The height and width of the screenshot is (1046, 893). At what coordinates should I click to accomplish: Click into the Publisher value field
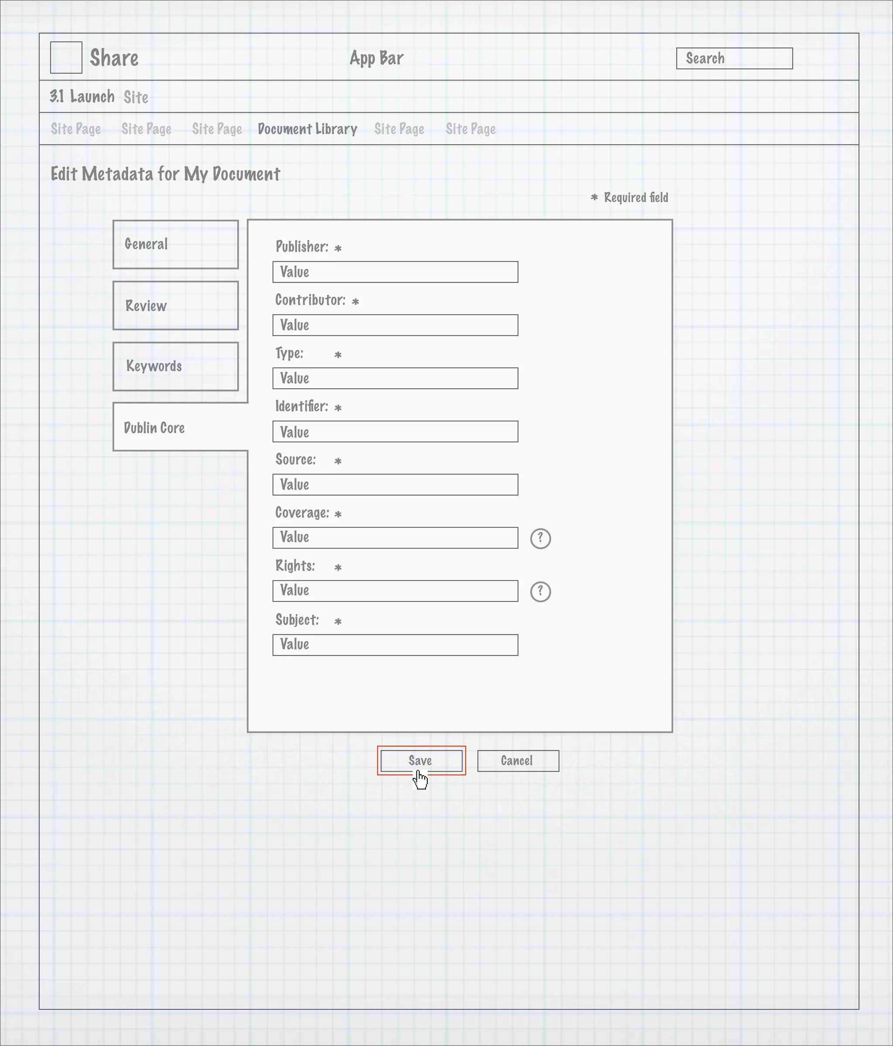click(395, 272)
